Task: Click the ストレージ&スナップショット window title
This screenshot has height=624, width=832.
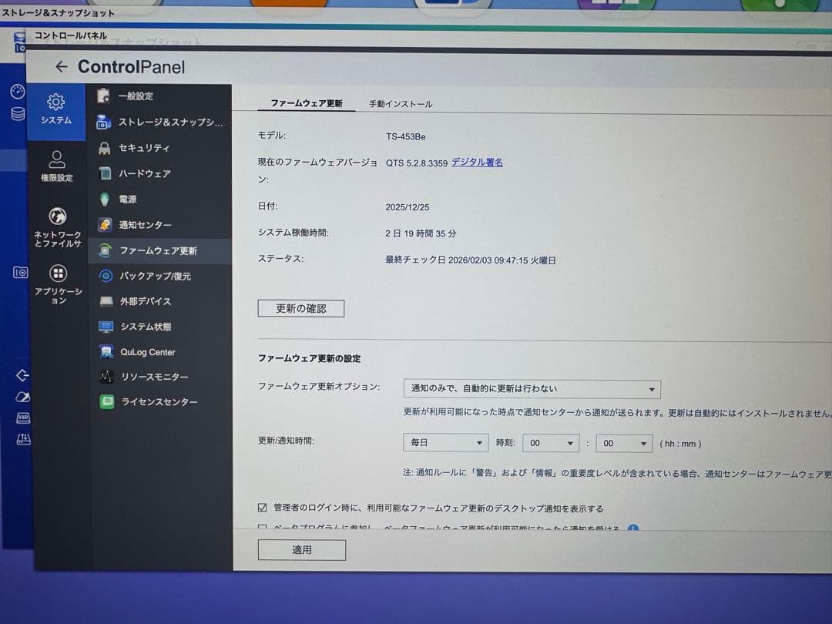Action: click(x=58, y=13)
